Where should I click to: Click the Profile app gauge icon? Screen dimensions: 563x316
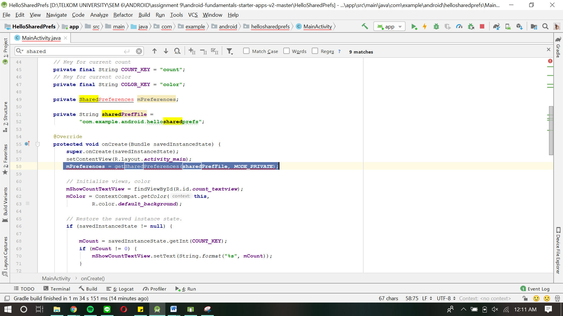click(x=459, y=27)
